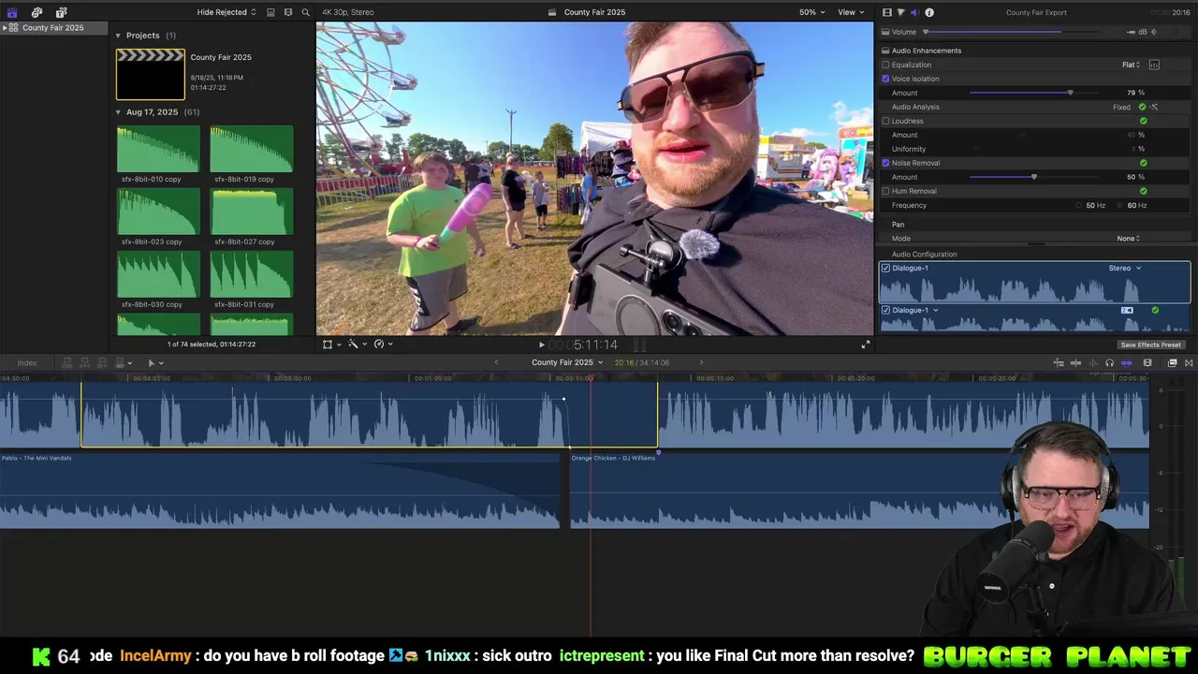Click the Orange Chicken - DJ Williams clip
Screen dimensions: 1198x674
coord(859,491)
